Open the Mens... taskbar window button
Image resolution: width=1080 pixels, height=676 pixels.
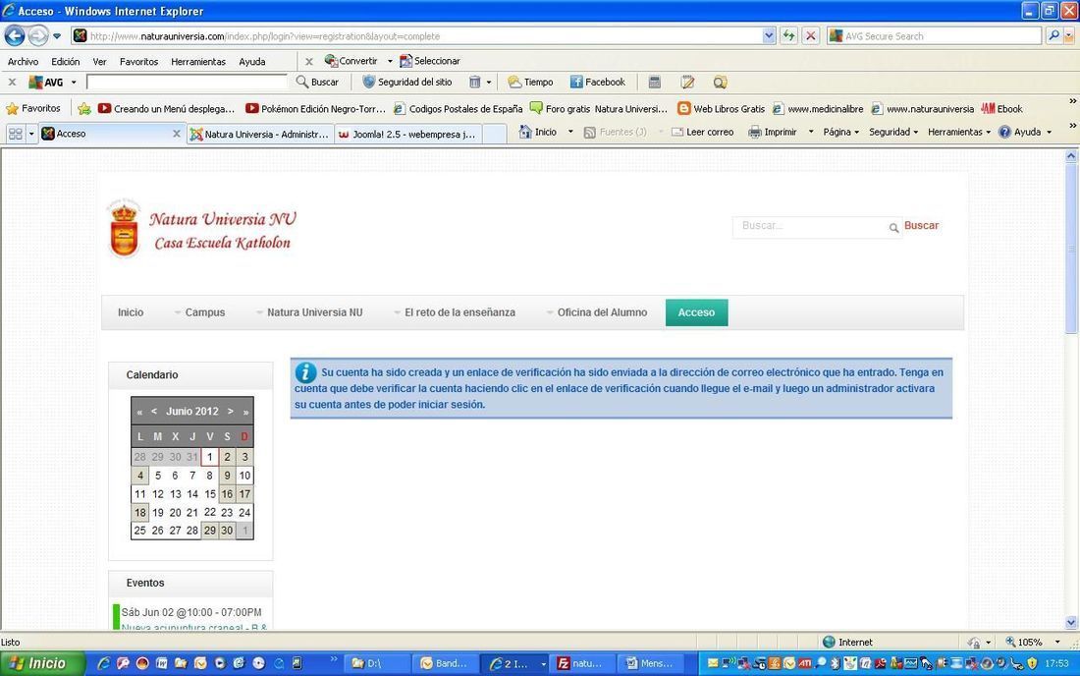[652, 663]
